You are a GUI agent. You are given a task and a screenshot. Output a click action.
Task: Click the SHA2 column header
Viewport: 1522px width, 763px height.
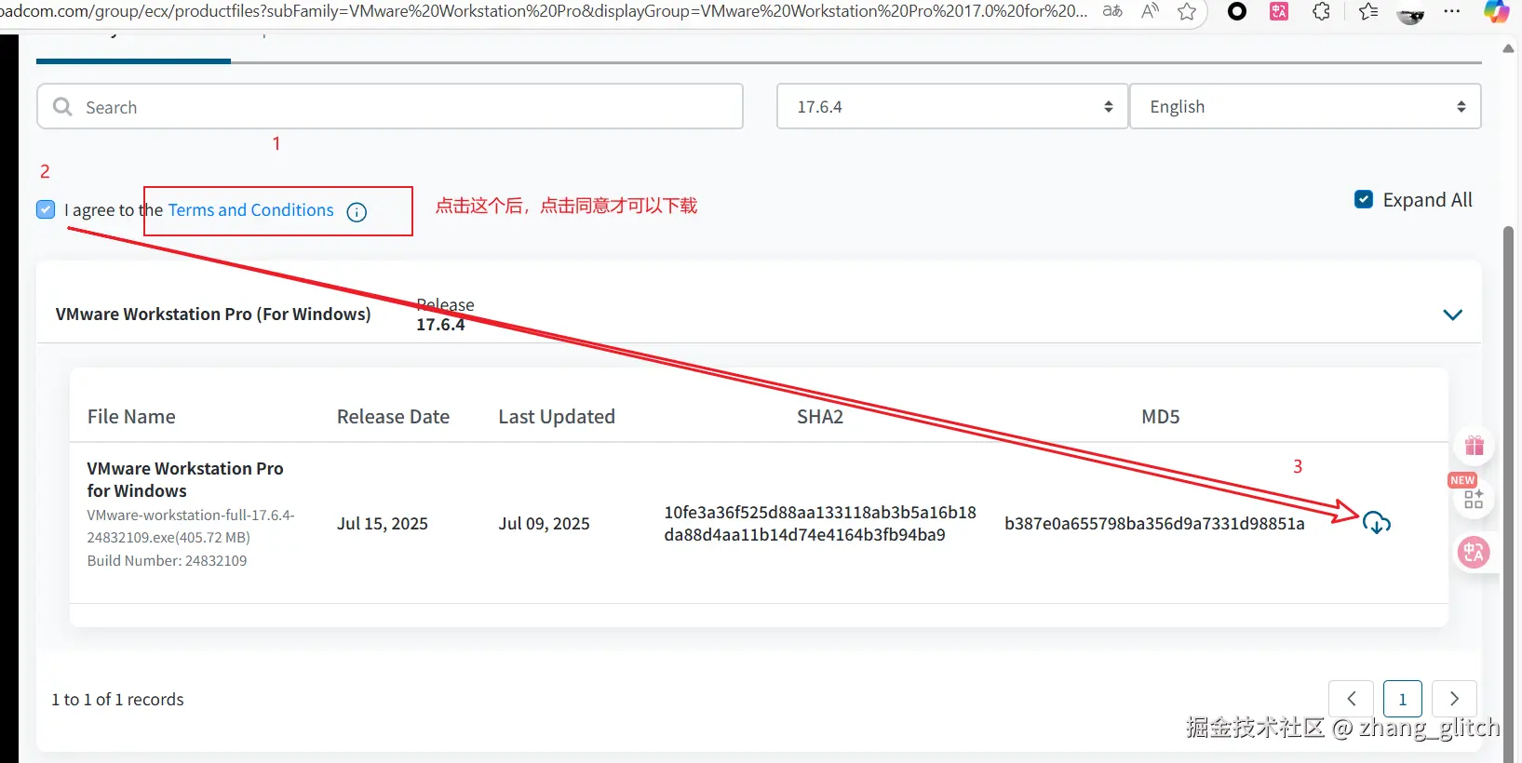point(820,417)
